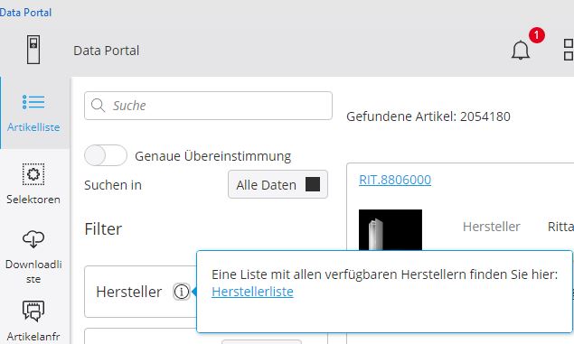Viewport: 574px width, 344px height.
Task: Select the Artikelliste sidebar label
Action: [33, 126]
